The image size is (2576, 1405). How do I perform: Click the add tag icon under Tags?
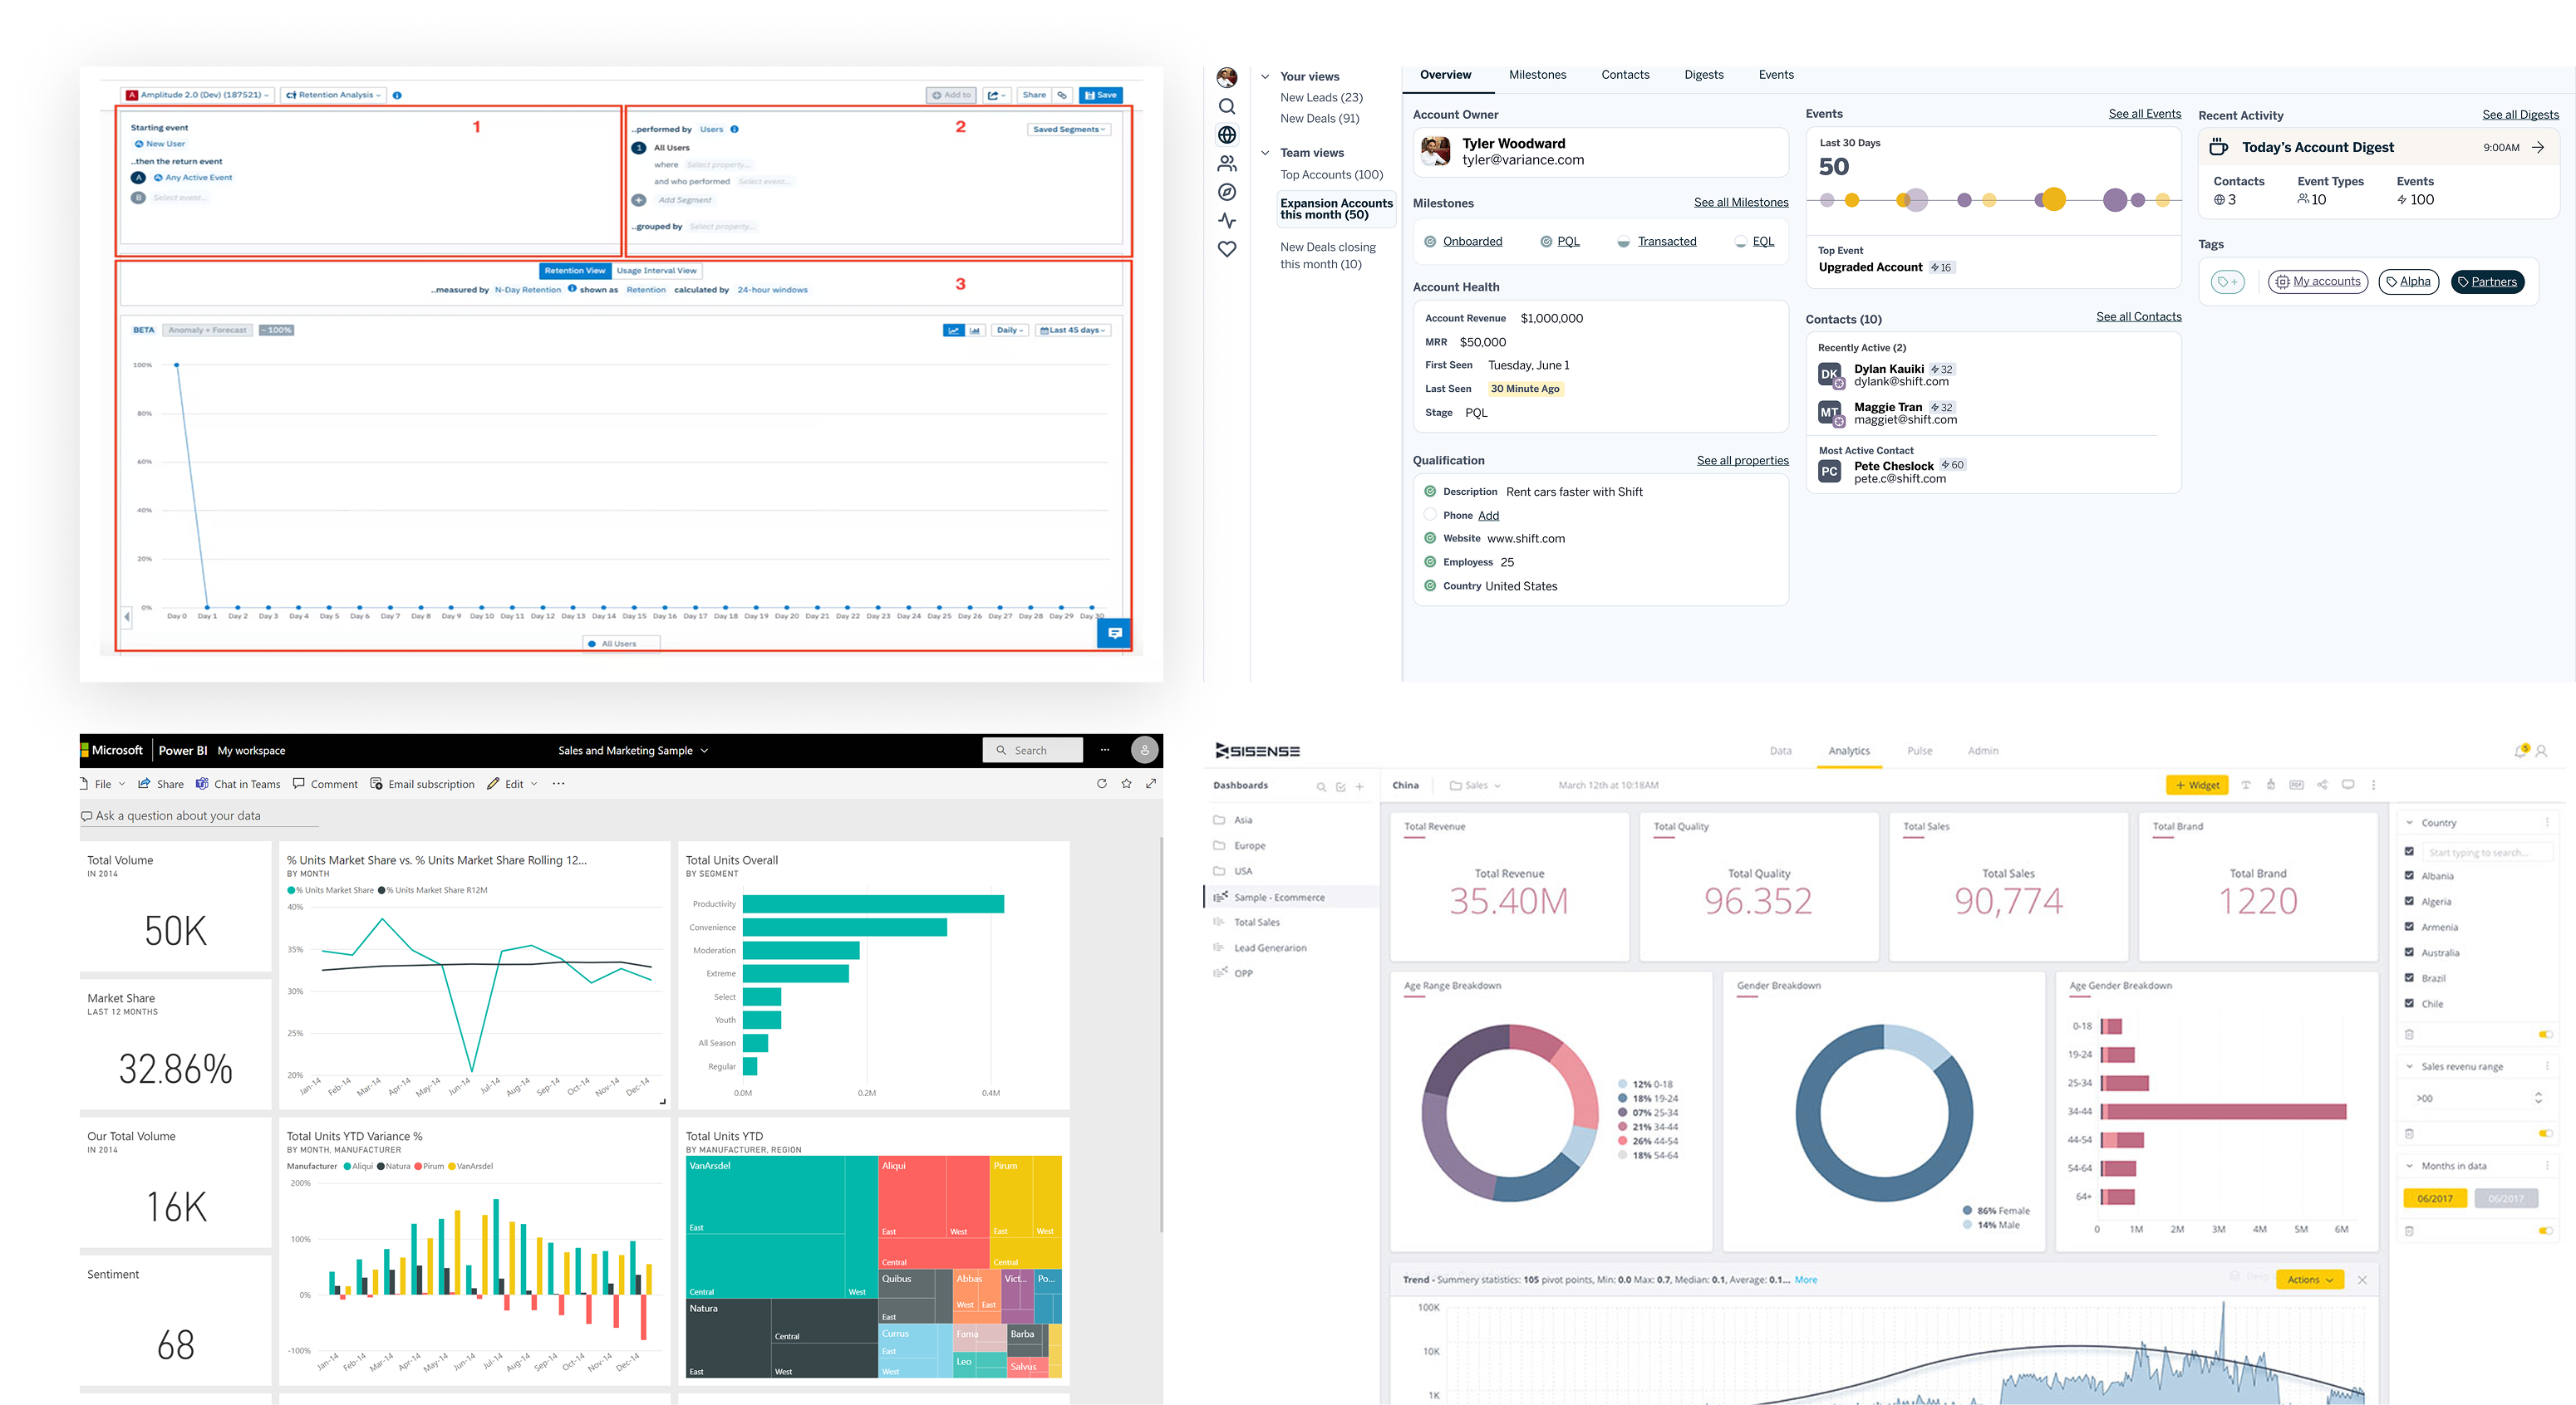pyautogui.click(x=2227, y=283)
